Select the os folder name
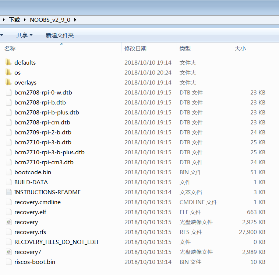 (17, 73)
